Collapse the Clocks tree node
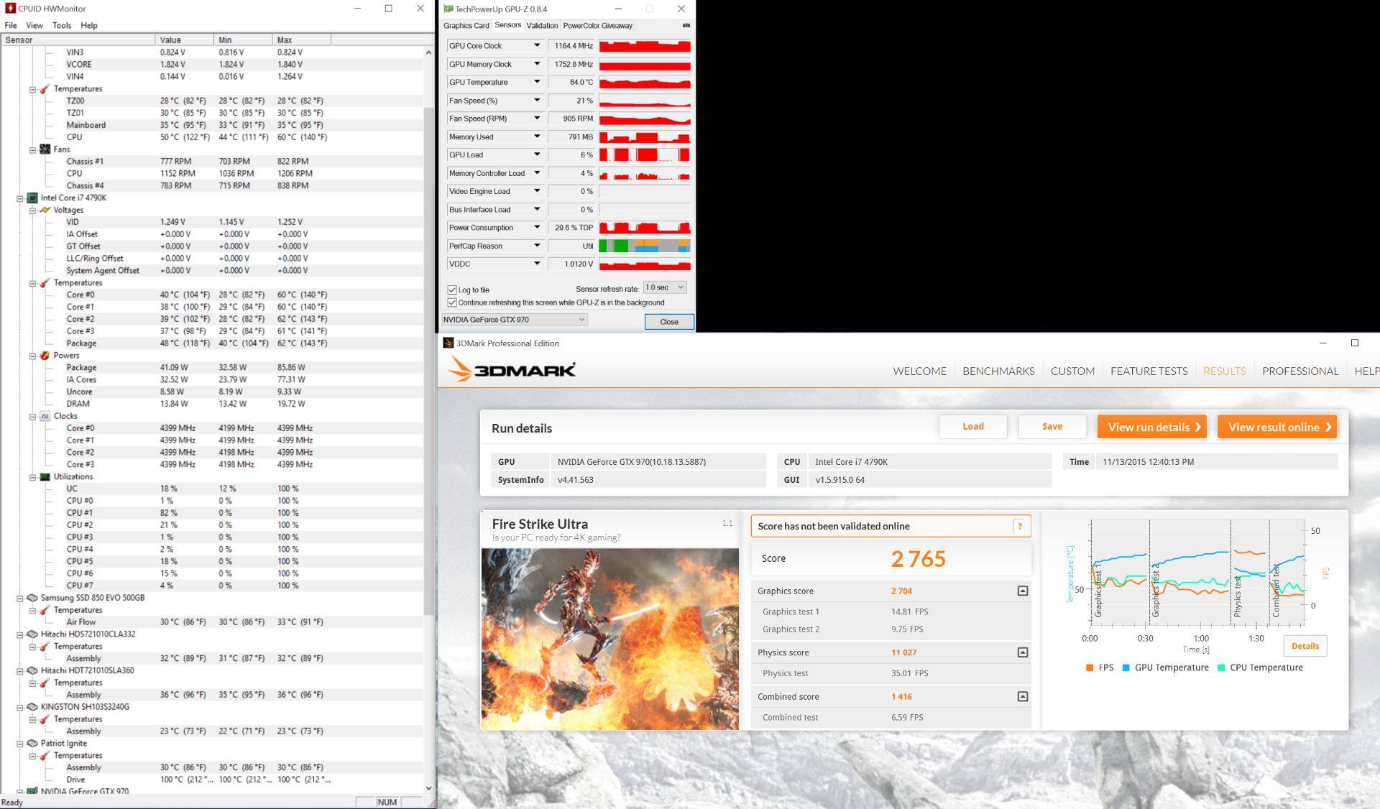Viewport: 1380px width, 809px height. click(x=32, y=416)
